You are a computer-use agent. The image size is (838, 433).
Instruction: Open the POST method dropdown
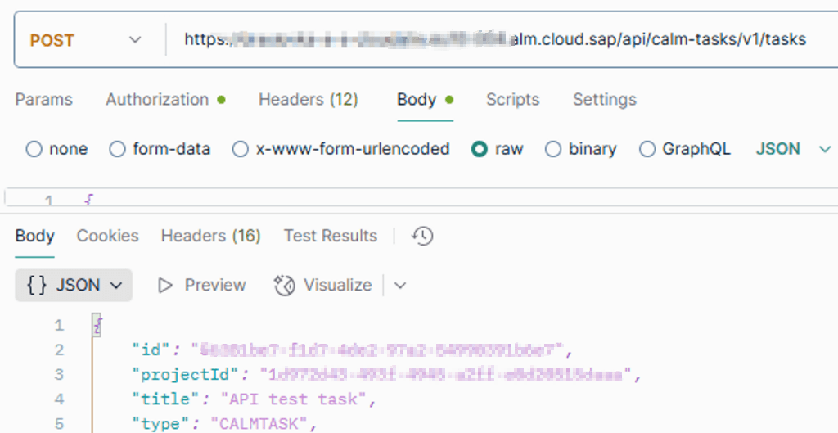pos(86,40)
